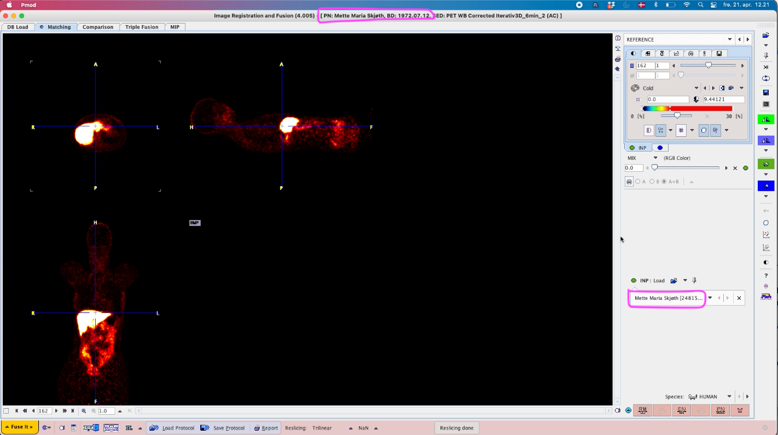Jump to the last slice

tap(73, 411)
